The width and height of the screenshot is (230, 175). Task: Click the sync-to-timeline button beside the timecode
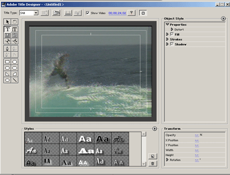(x=131, y=13)
